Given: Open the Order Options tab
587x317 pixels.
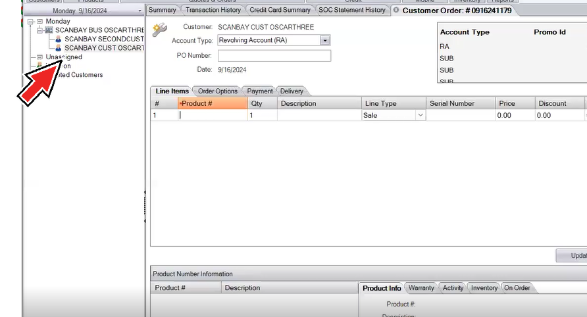Looking at the screenshot, I should click(x=217, y=91).
